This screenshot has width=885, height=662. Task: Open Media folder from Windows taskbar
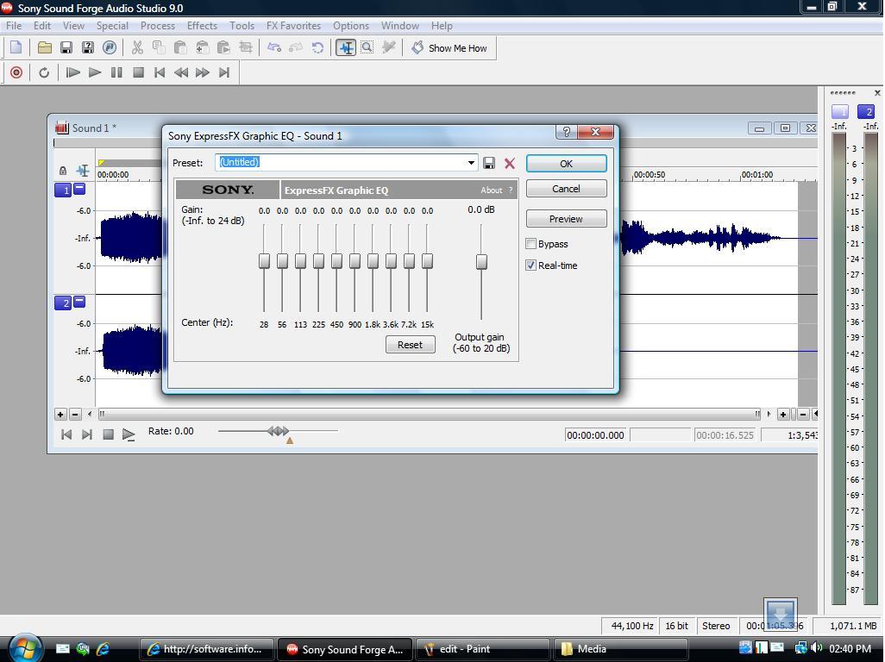(621, 649)
